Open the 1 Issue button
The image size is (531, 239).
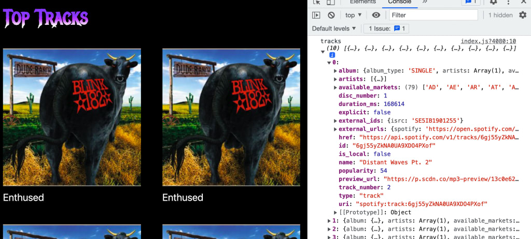coord(386,29)
